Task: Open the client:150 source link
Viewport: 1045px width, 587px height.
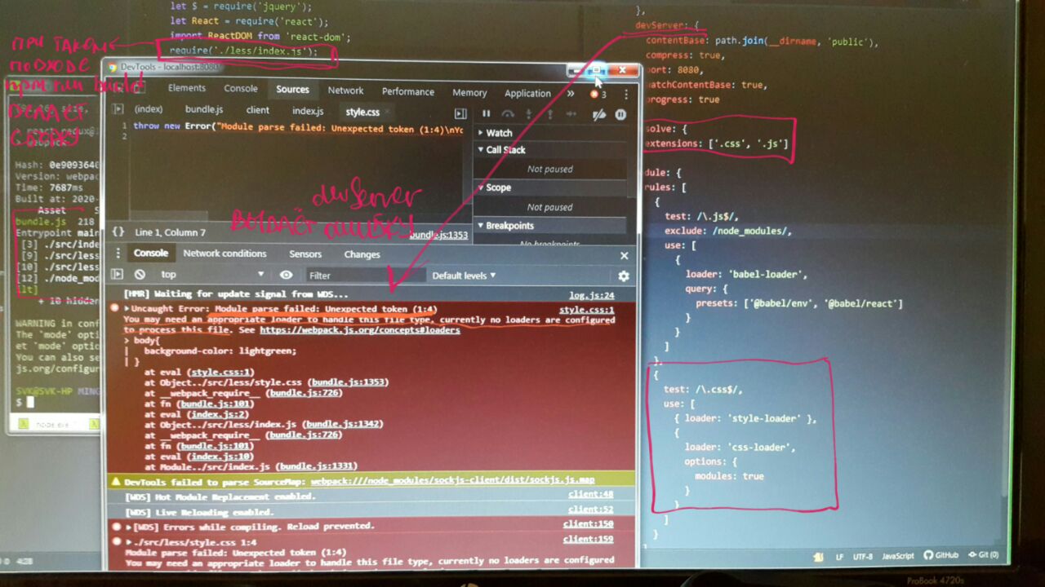Action: tap(588, 524)
